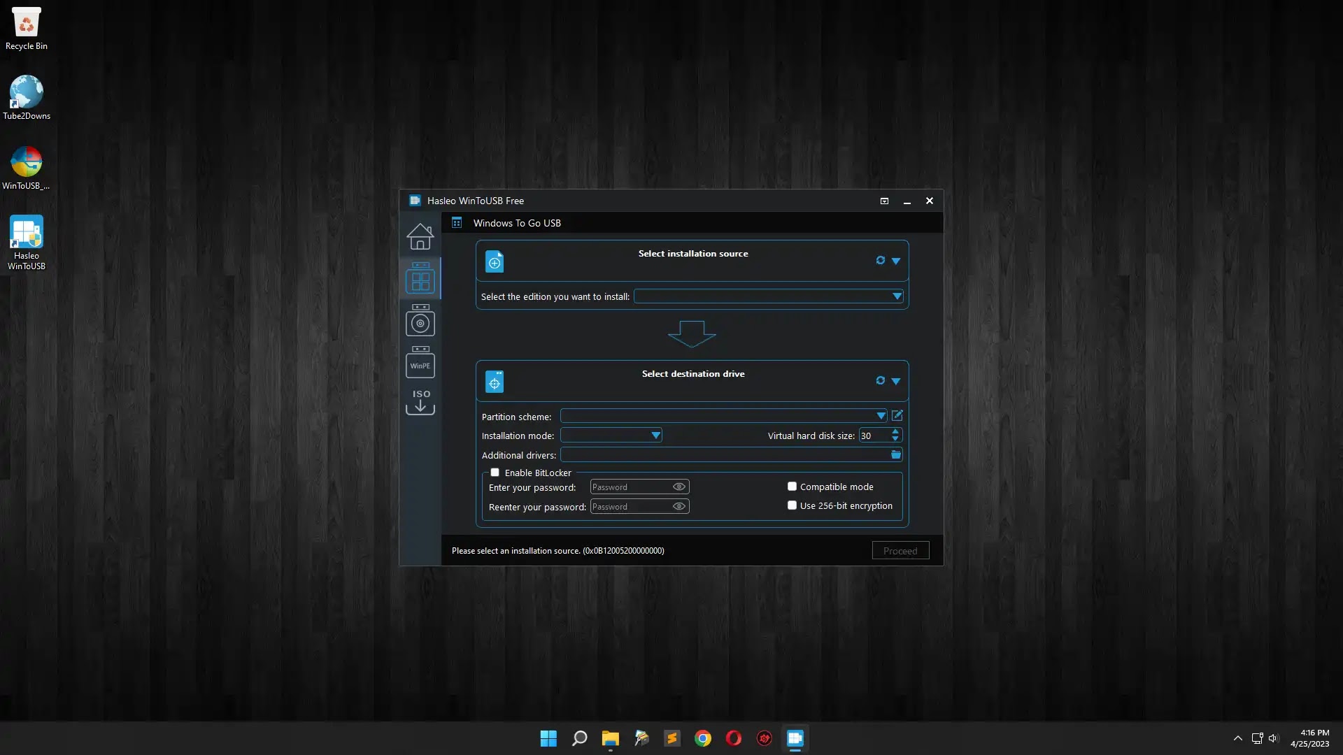Expand the installation source dropdown arrow
Image resolution: width=1343 pixels, height=755 pixels.
tap(895, 261)
